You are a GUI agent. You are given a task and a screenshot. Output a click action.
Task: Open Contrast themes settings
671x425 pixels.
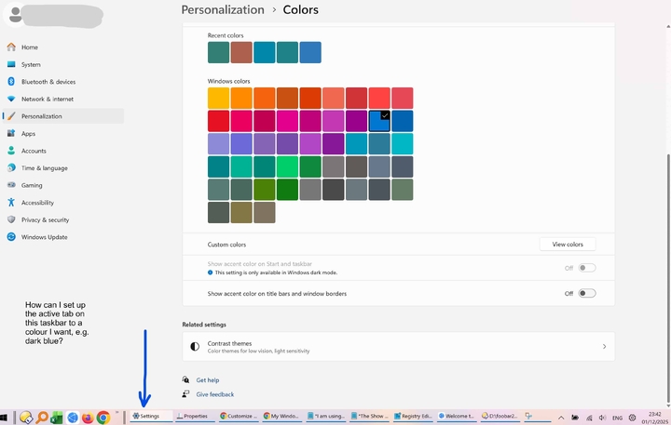click(399, 346)
